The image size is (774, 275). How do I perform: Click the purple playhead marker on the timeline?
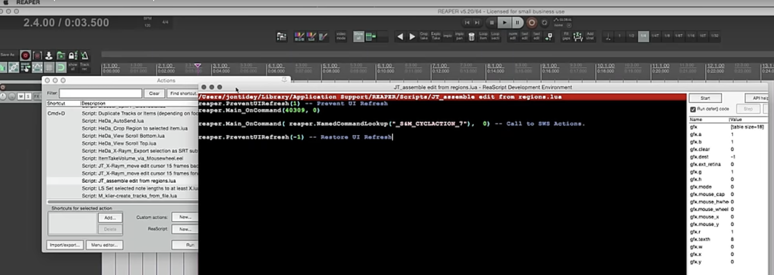198,66
